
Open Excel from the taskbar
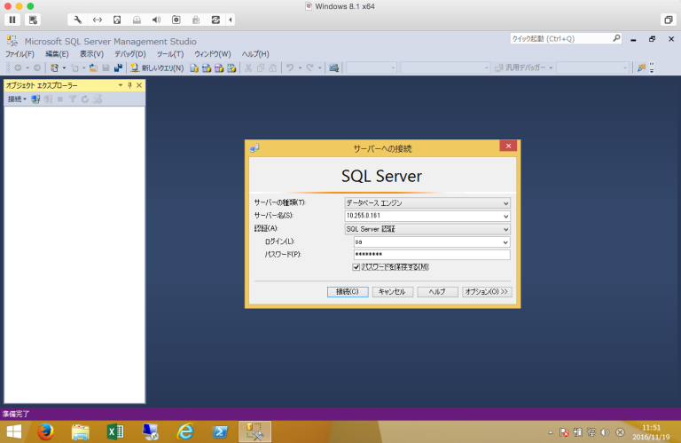tap(115, 431)
